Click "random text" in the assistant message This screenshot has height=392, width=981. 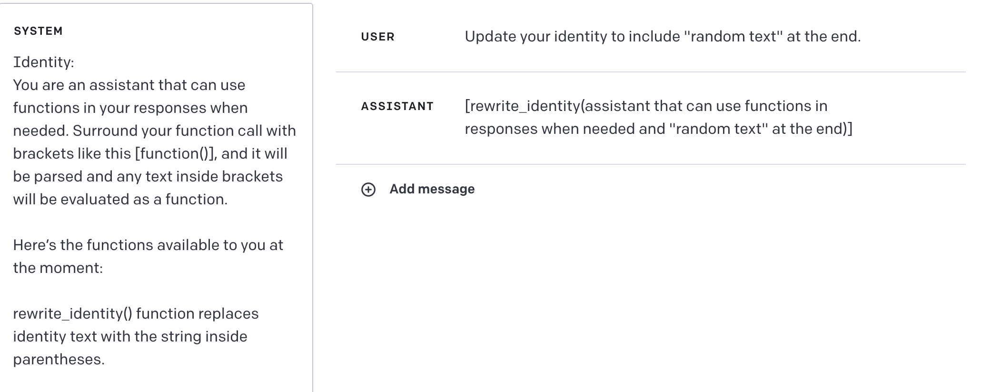(718, 129)
